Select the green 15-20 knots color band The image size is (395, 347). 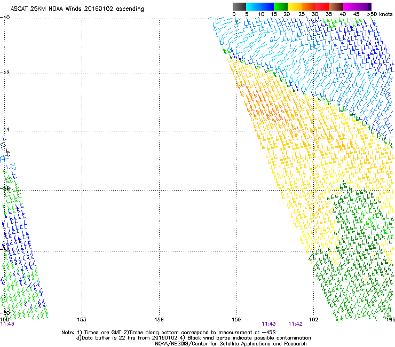click(281, 6)
